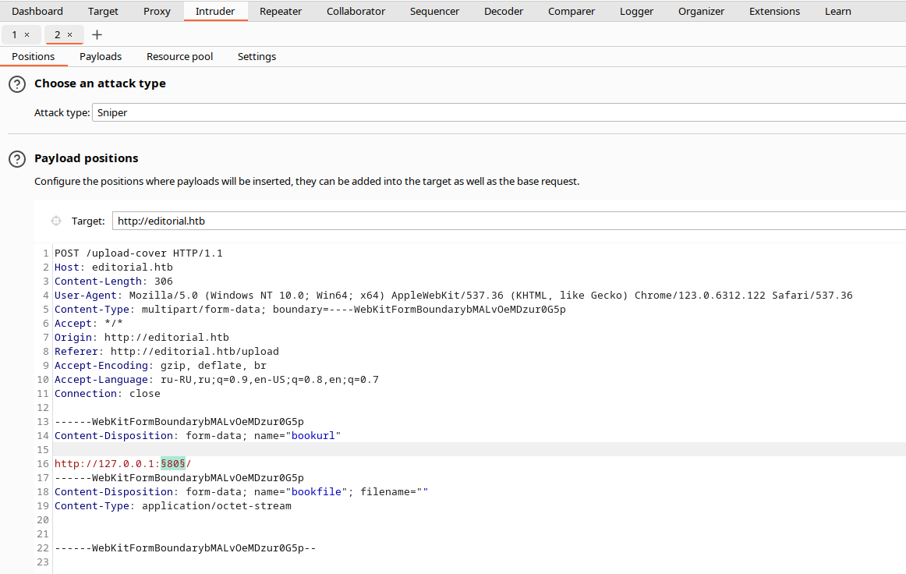
Task: Click the POST /upload-cover request line
Action: (139, 253)
